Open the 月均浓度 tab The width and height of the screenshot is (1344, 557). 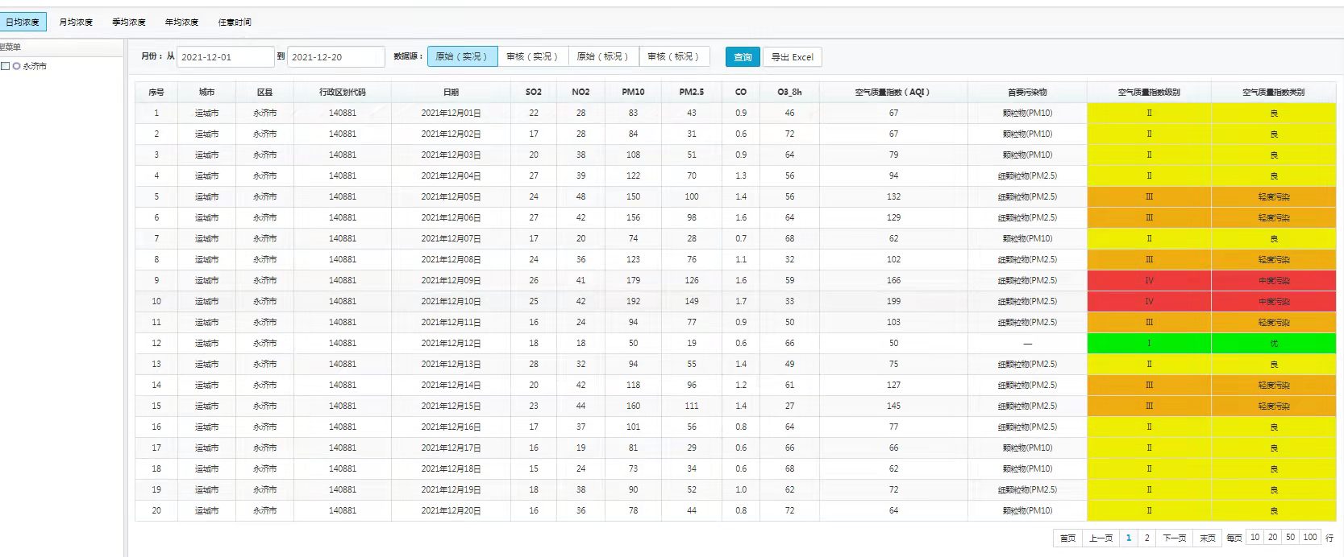click(x=76, y=22)
